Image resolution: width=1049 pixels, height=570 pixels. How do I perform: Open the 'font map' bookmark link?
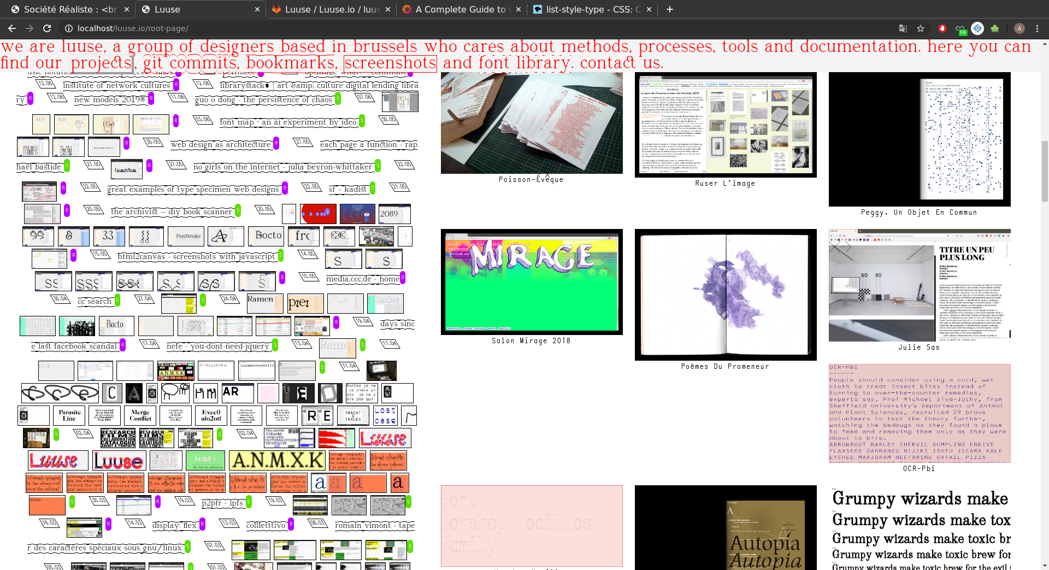click(288, 122)
